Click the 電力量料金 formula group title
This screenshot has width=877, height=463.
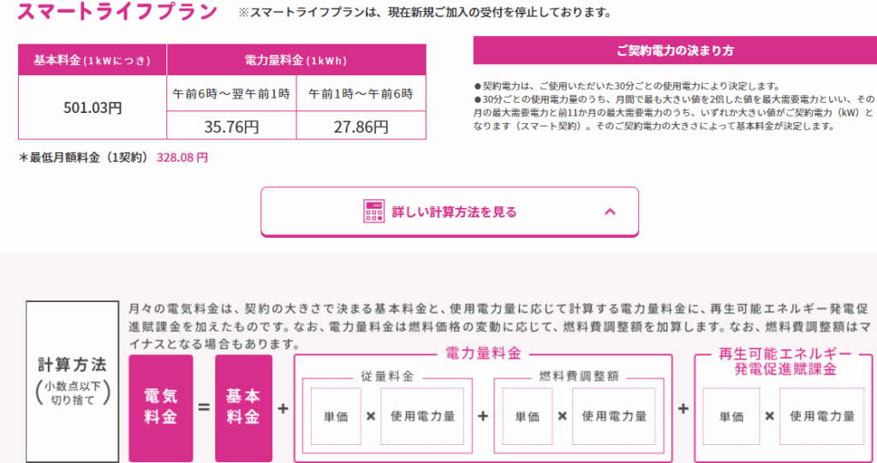coord(483,353)
